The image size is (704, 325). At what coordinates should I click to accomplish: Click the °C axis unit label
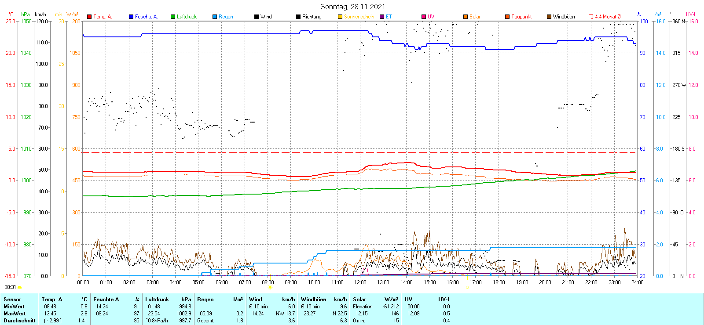(x=11, y=14)
